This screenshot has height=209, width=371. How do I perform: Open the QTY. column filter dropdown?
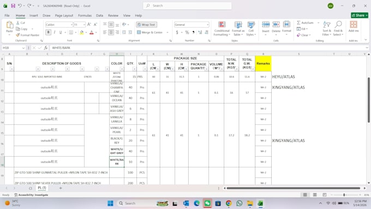[134, 69]
